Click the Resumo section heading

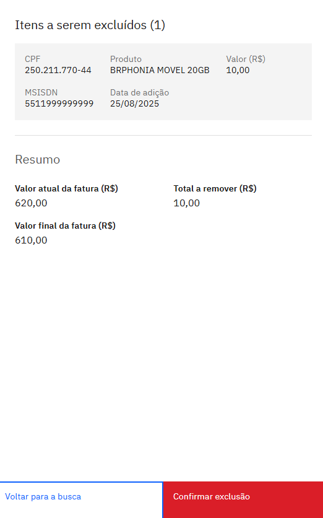[x=38, y=160]
